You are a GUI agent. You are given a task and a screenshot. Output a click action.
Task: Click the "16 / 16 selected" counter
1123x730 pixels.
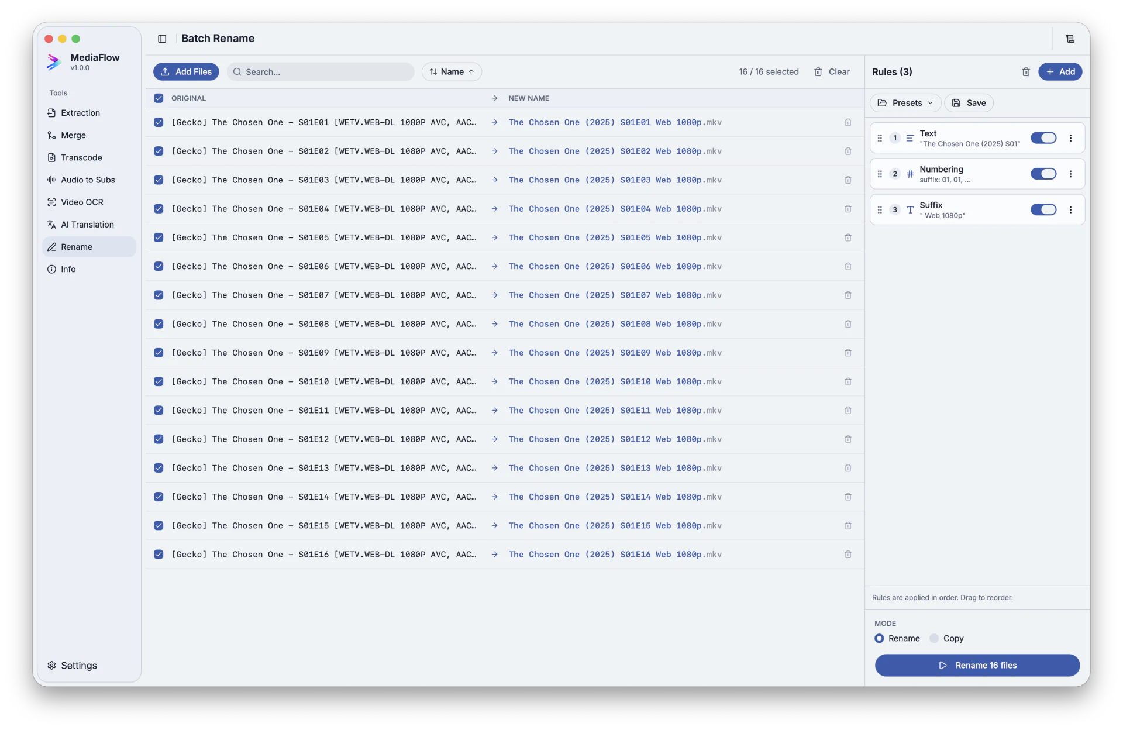(x=769, y=72)
